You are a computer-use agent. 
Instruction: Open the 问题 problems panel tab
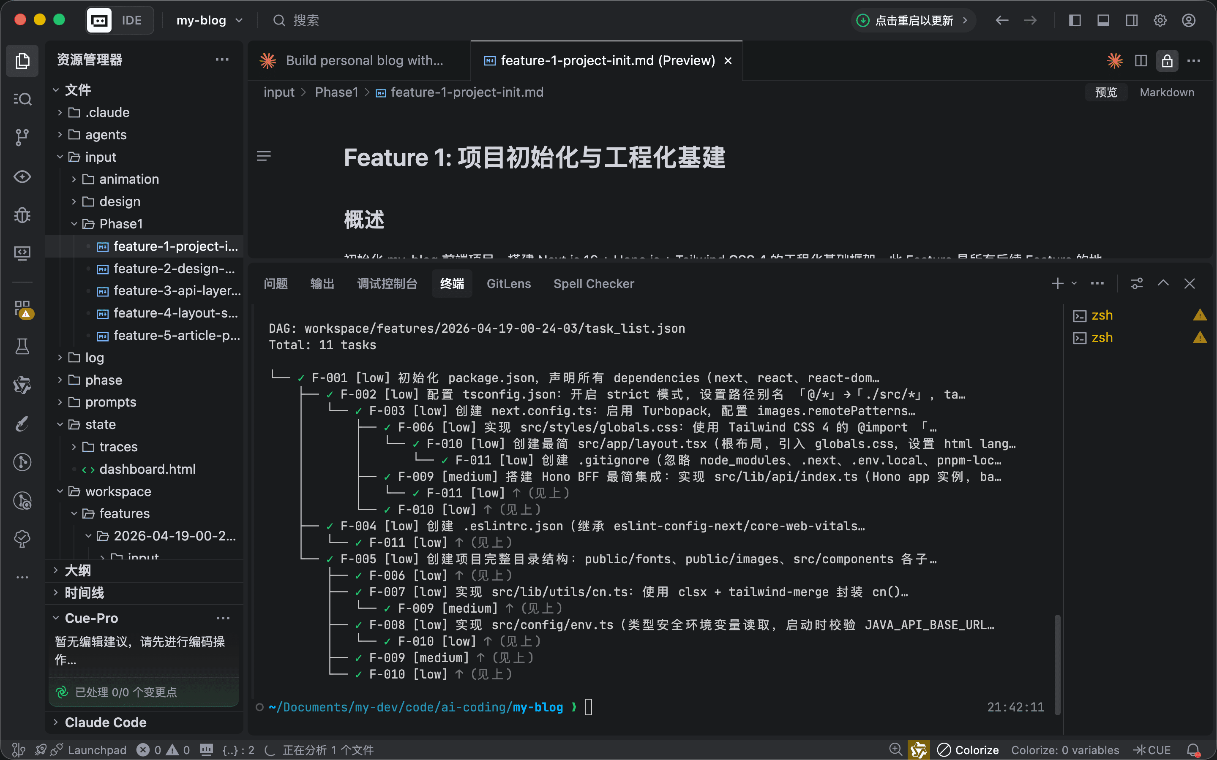click(x=276, y=283)
